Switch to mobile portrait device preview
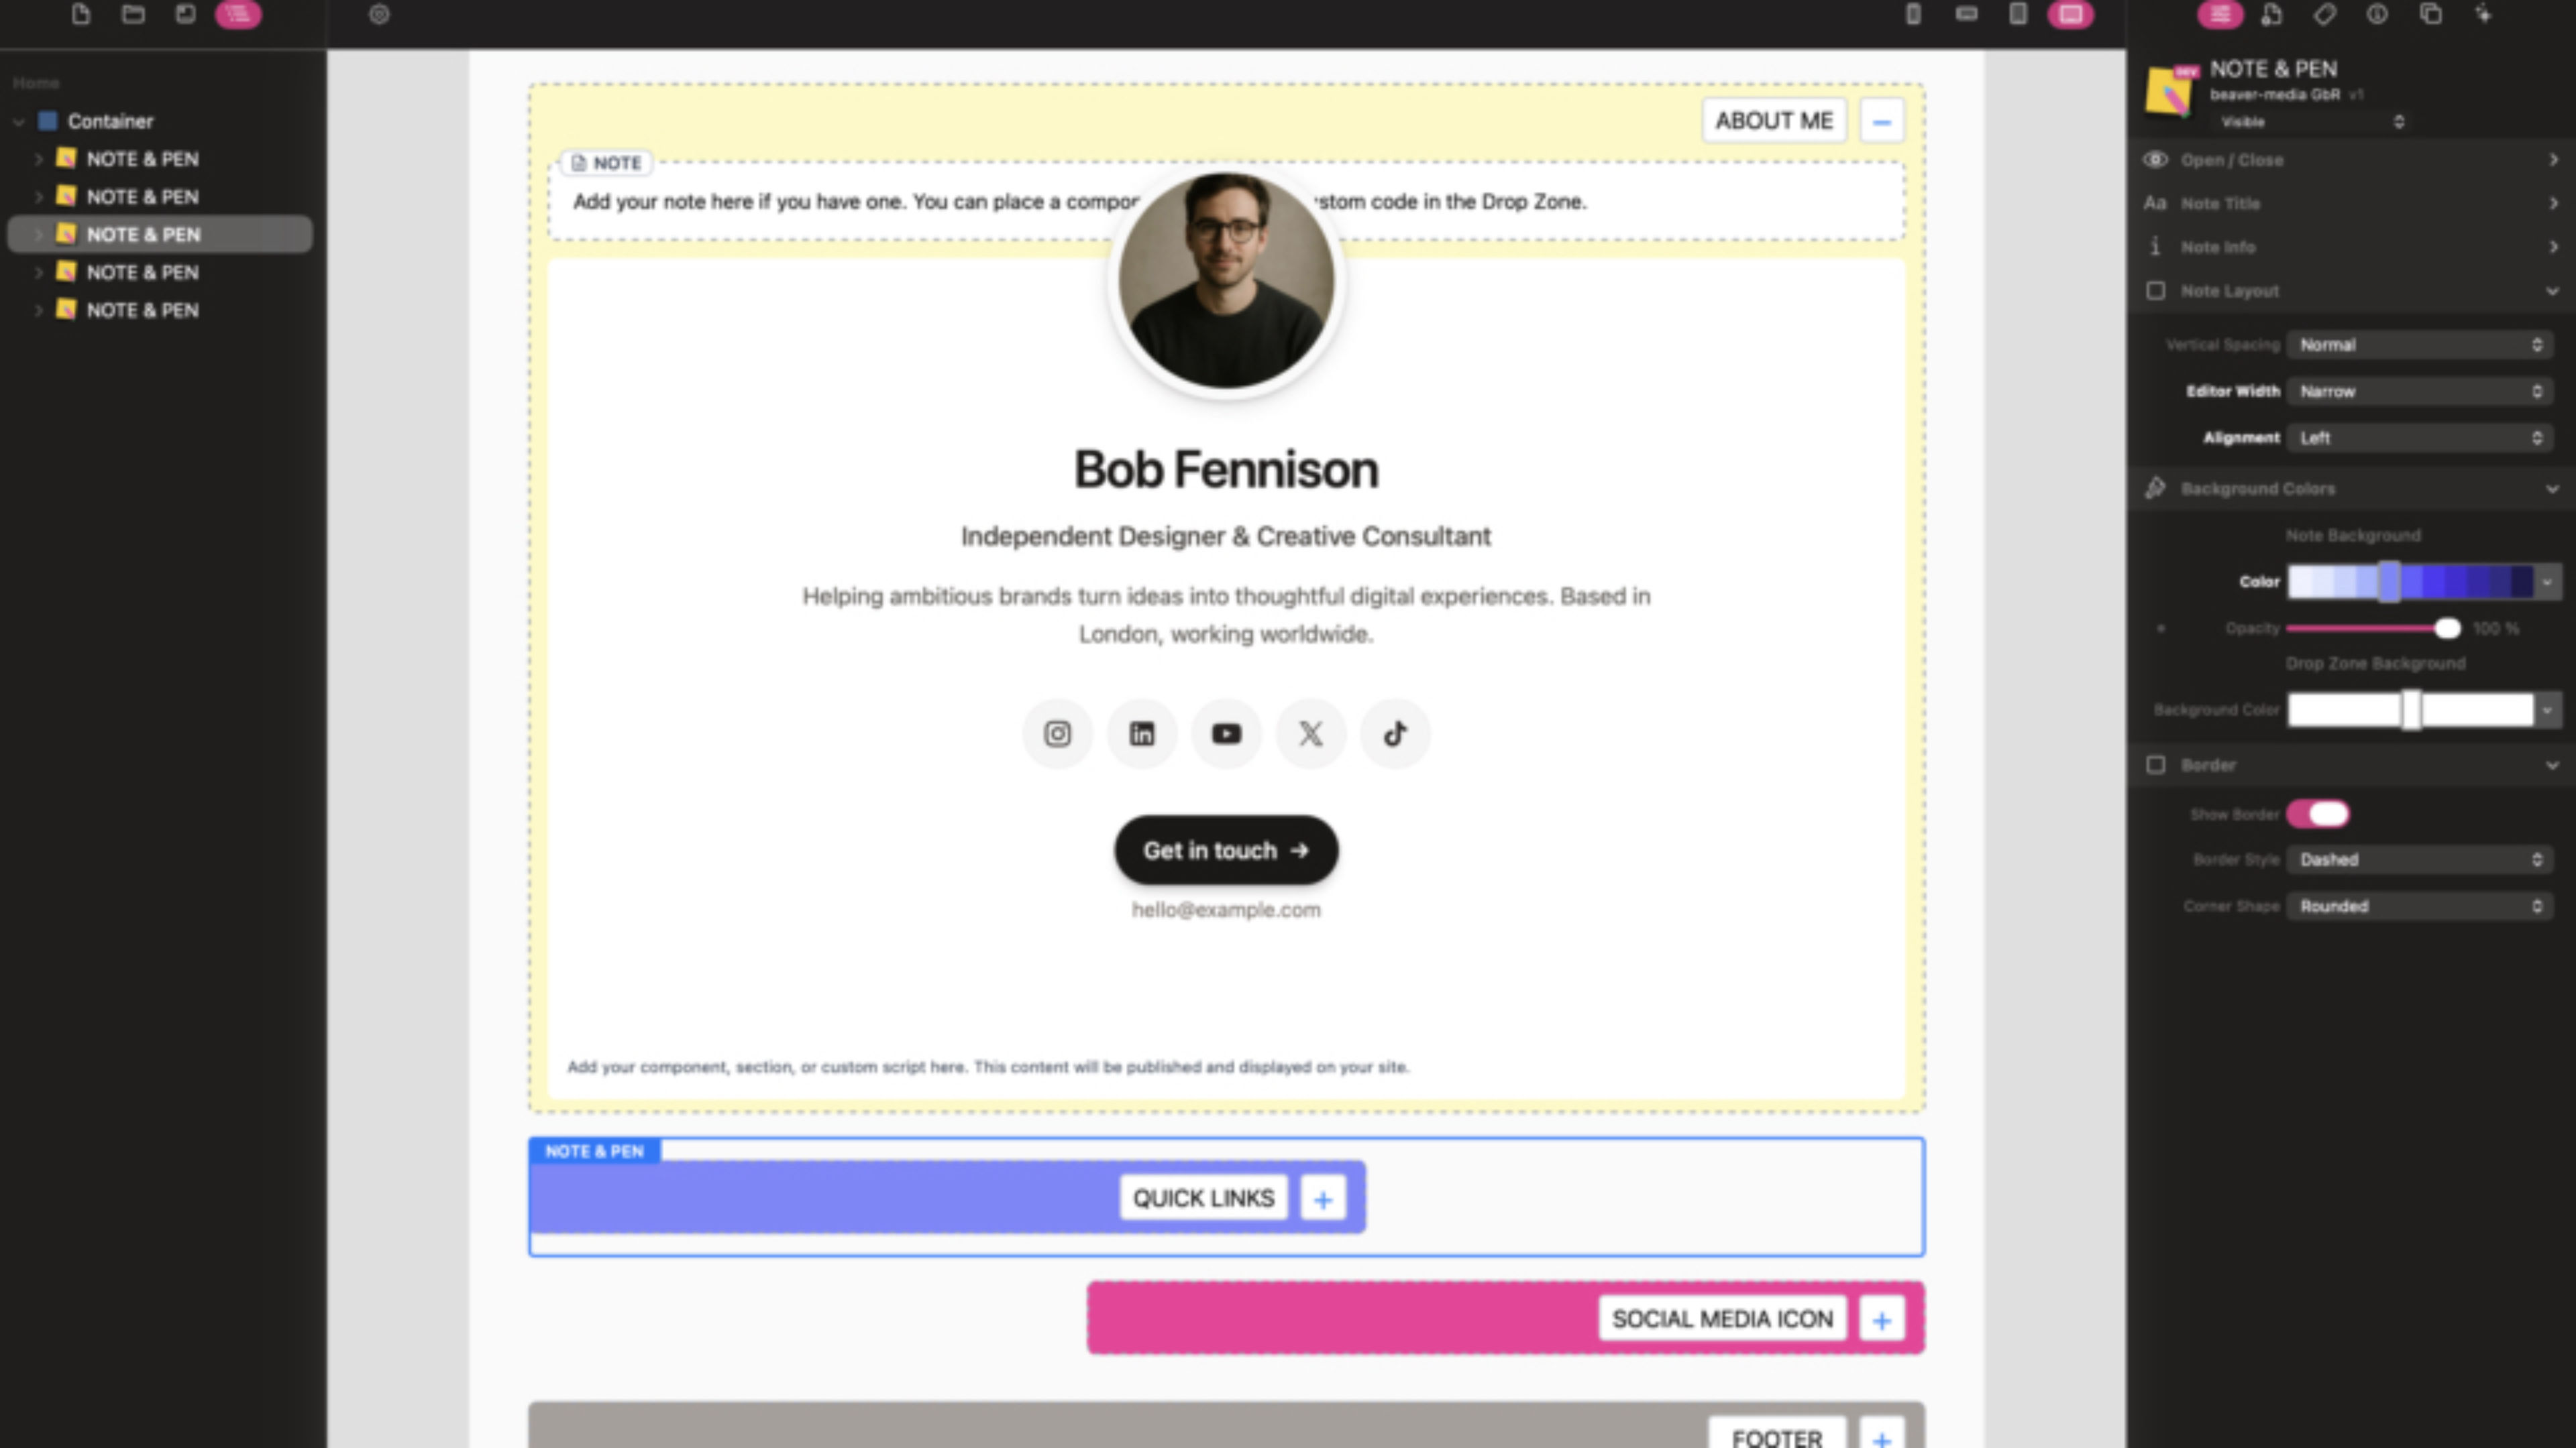Viewport: 2576px width, 1448px height. coord(1913,14)
